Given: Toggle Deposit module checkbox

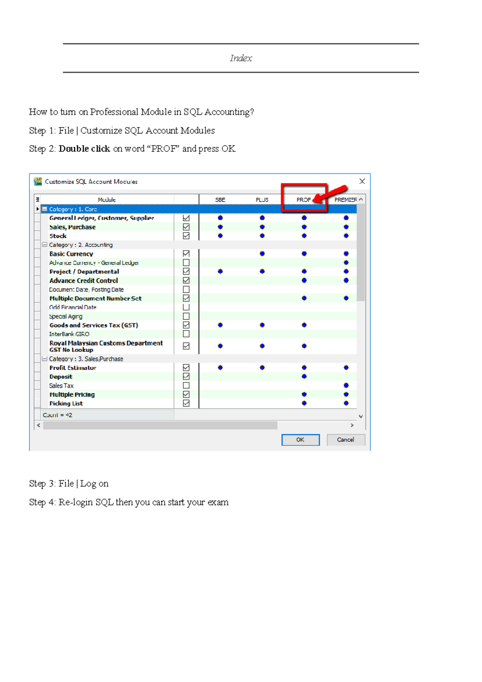Looking at the screenshot, I should coord(186,376).
